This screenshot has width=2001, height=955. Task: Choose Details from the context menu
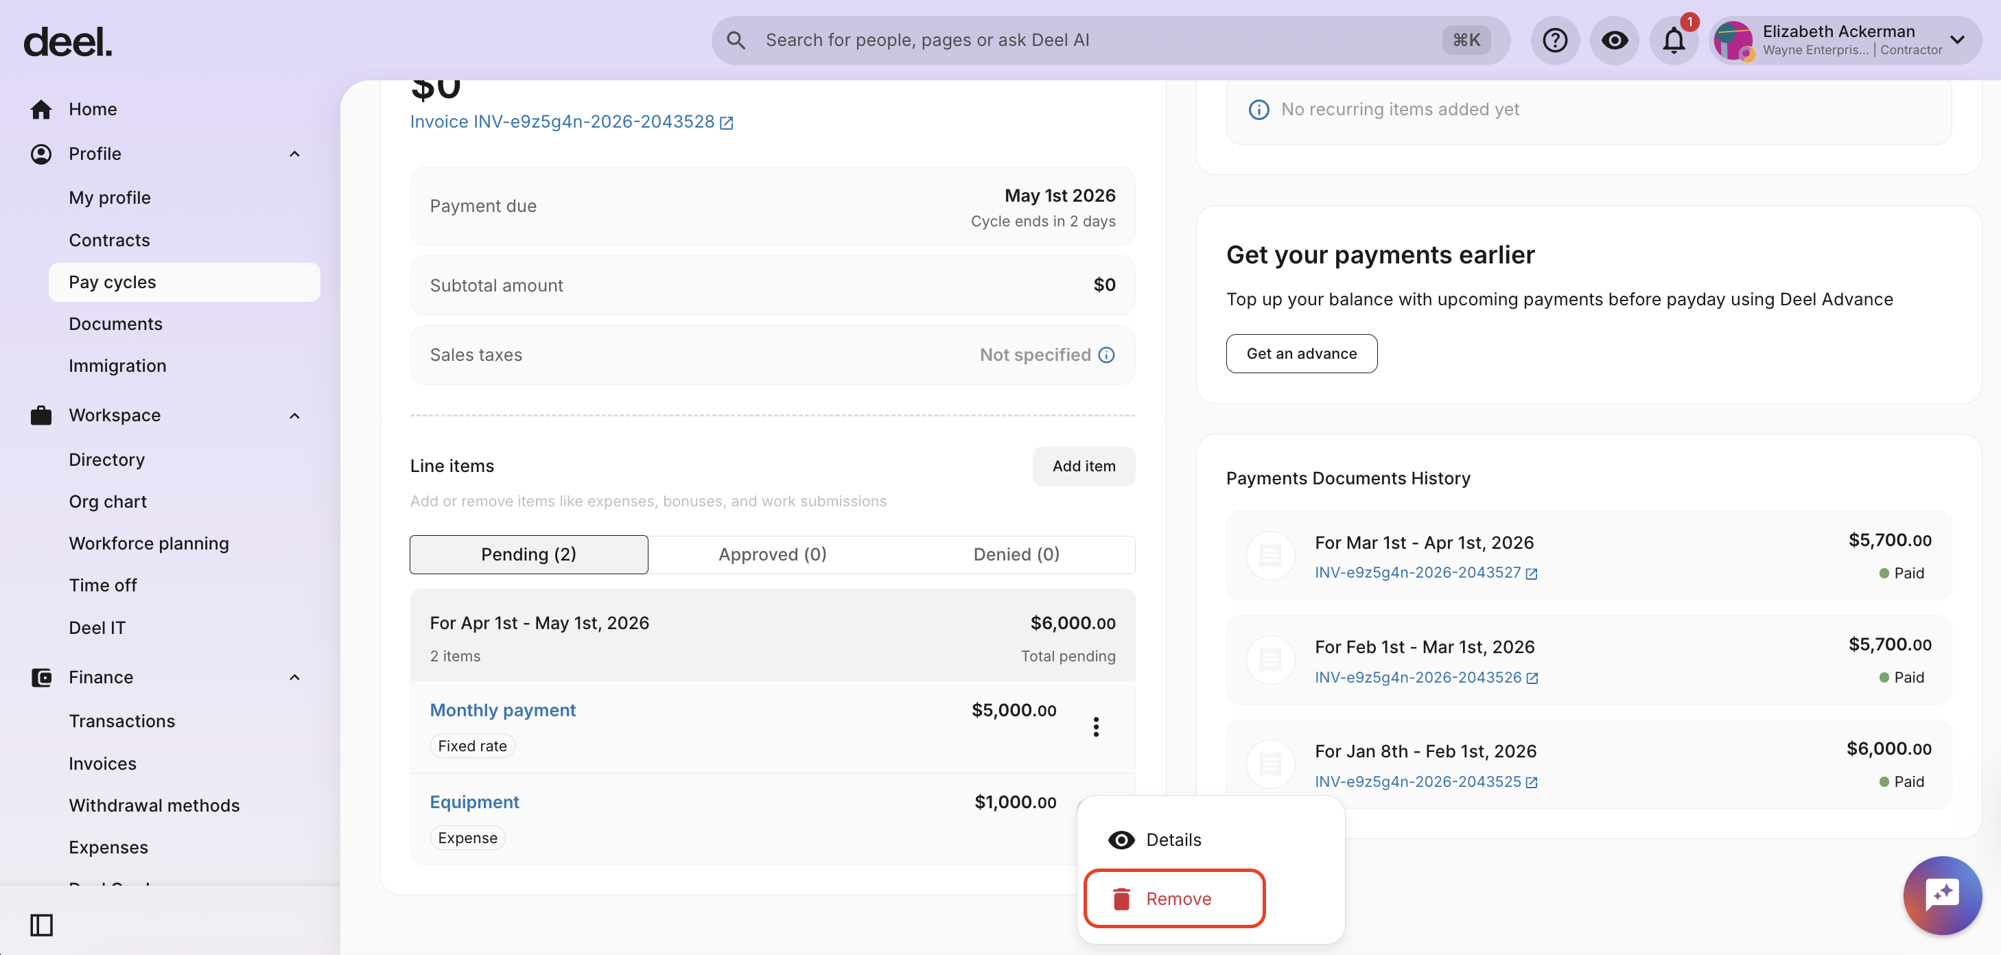click(1211, 840)
